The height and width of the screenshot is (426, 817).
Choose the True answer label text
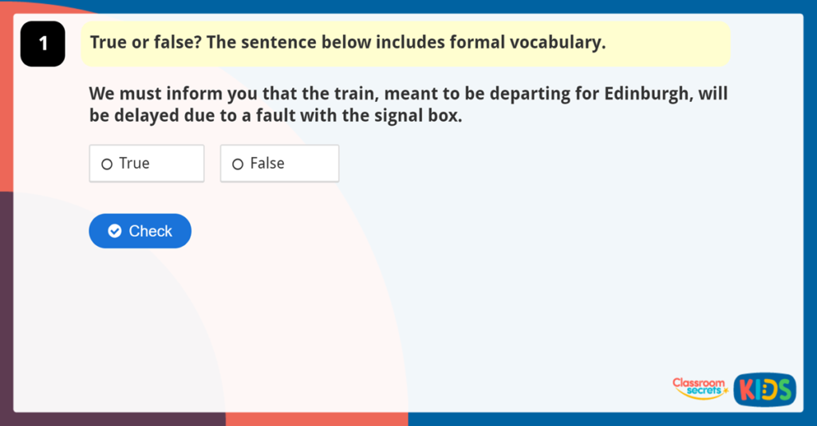point(134,163)
